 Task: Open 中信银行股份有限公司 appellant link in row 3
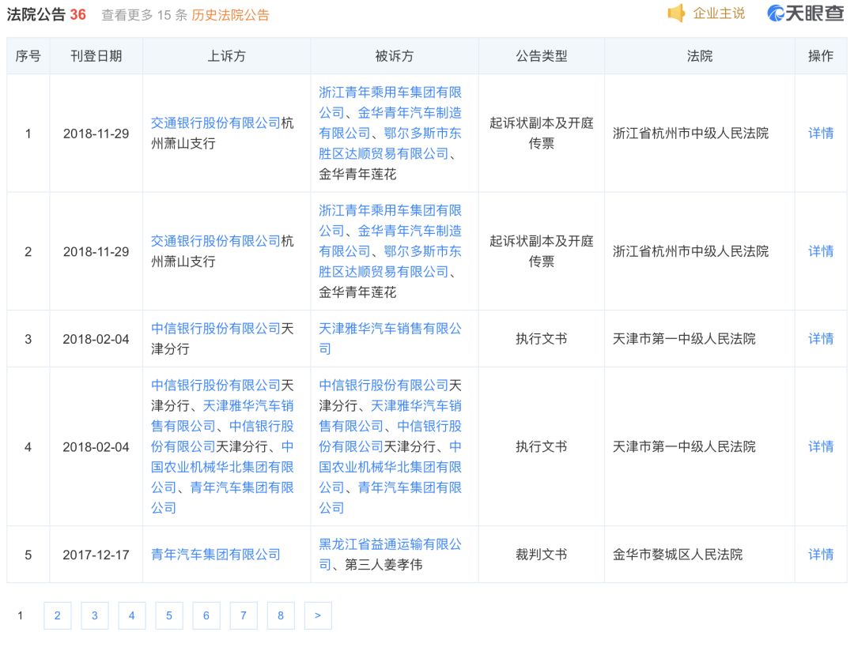point(216,329)
